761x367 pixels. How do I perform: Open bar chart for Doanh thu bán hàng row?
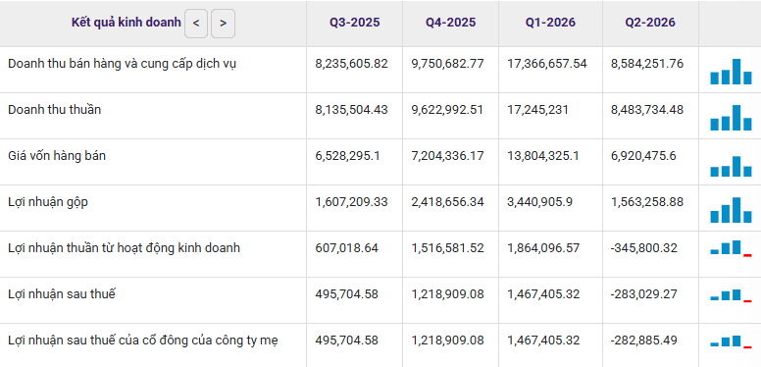[731, 72]
